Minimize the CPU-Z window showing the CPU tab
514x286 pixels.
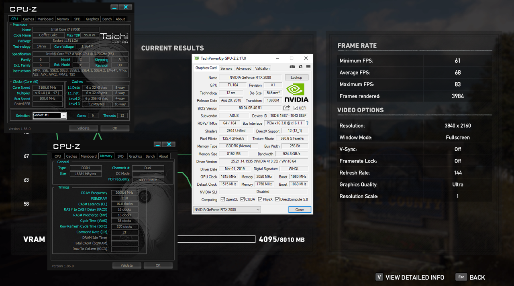[115, 7]
